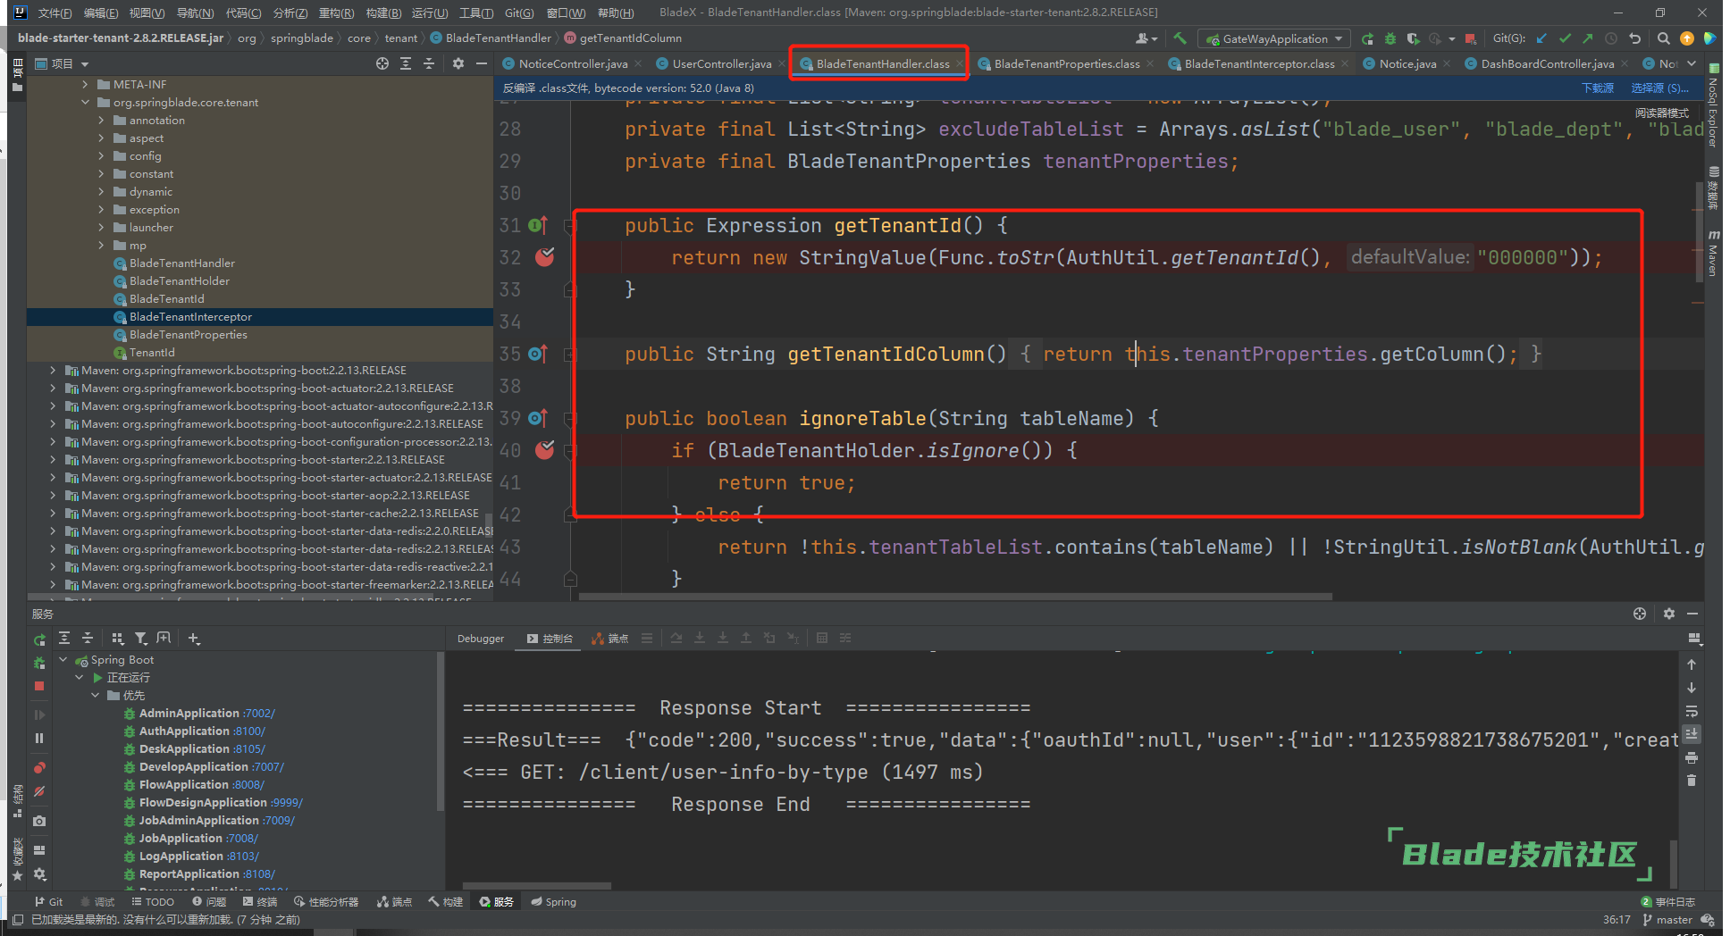Toggle soft-wrap in console output

coord(1691,711)
